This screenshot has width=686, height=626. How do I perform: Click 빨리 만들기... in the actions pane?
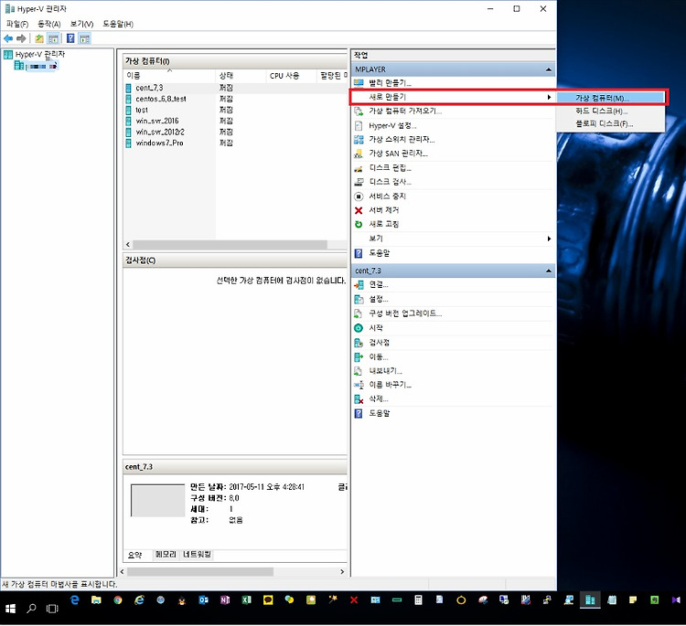(390, 82)
